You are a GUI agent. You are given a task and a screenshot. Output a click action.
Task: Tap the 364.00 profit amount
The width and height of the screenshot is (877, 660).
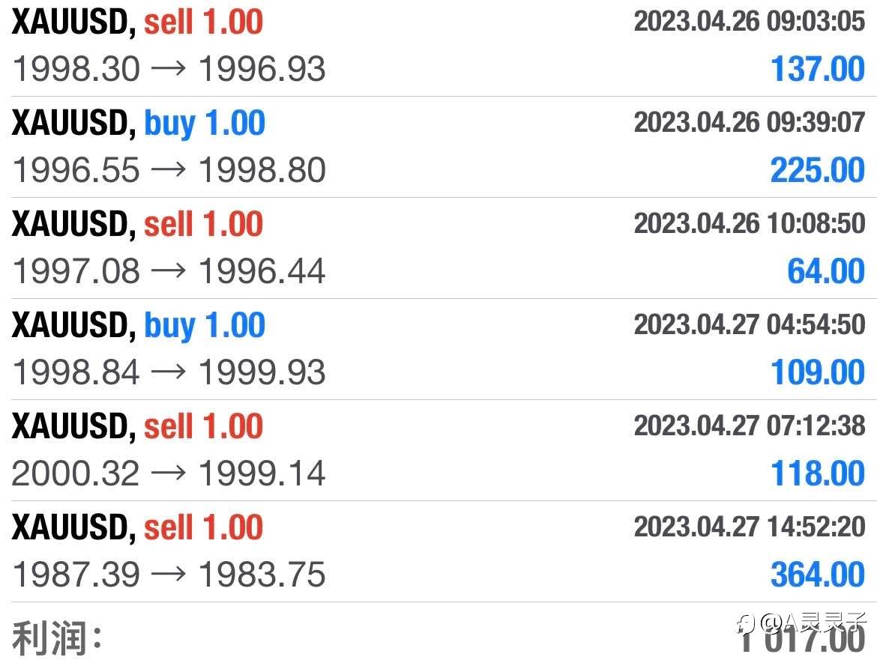(818, 575)
